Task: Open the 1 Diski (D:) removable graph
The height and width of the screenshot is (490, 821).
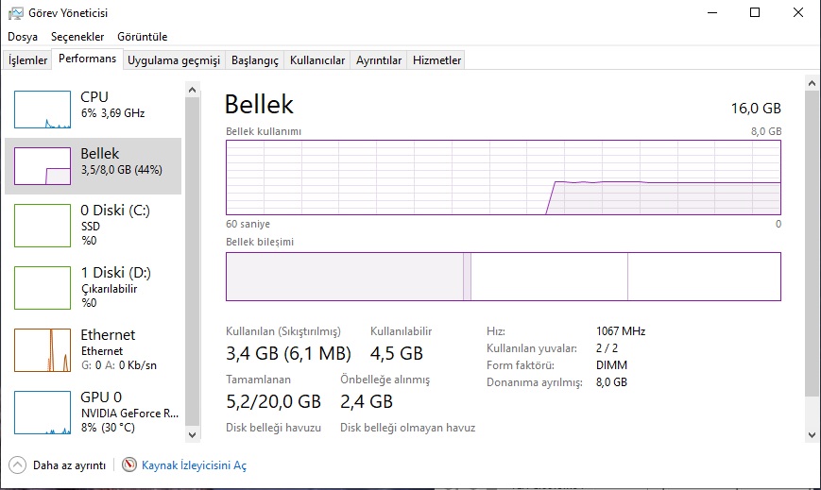Action: 43,288
